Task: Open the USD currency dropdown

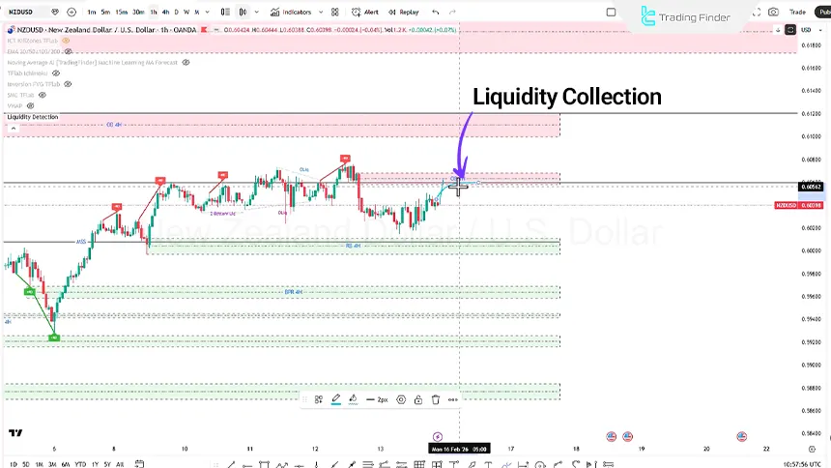Action: (x=810, y=30)
